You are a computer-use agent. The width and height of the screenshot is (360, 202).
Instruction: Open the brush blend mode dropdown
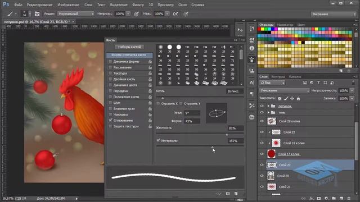click(76, 14)
